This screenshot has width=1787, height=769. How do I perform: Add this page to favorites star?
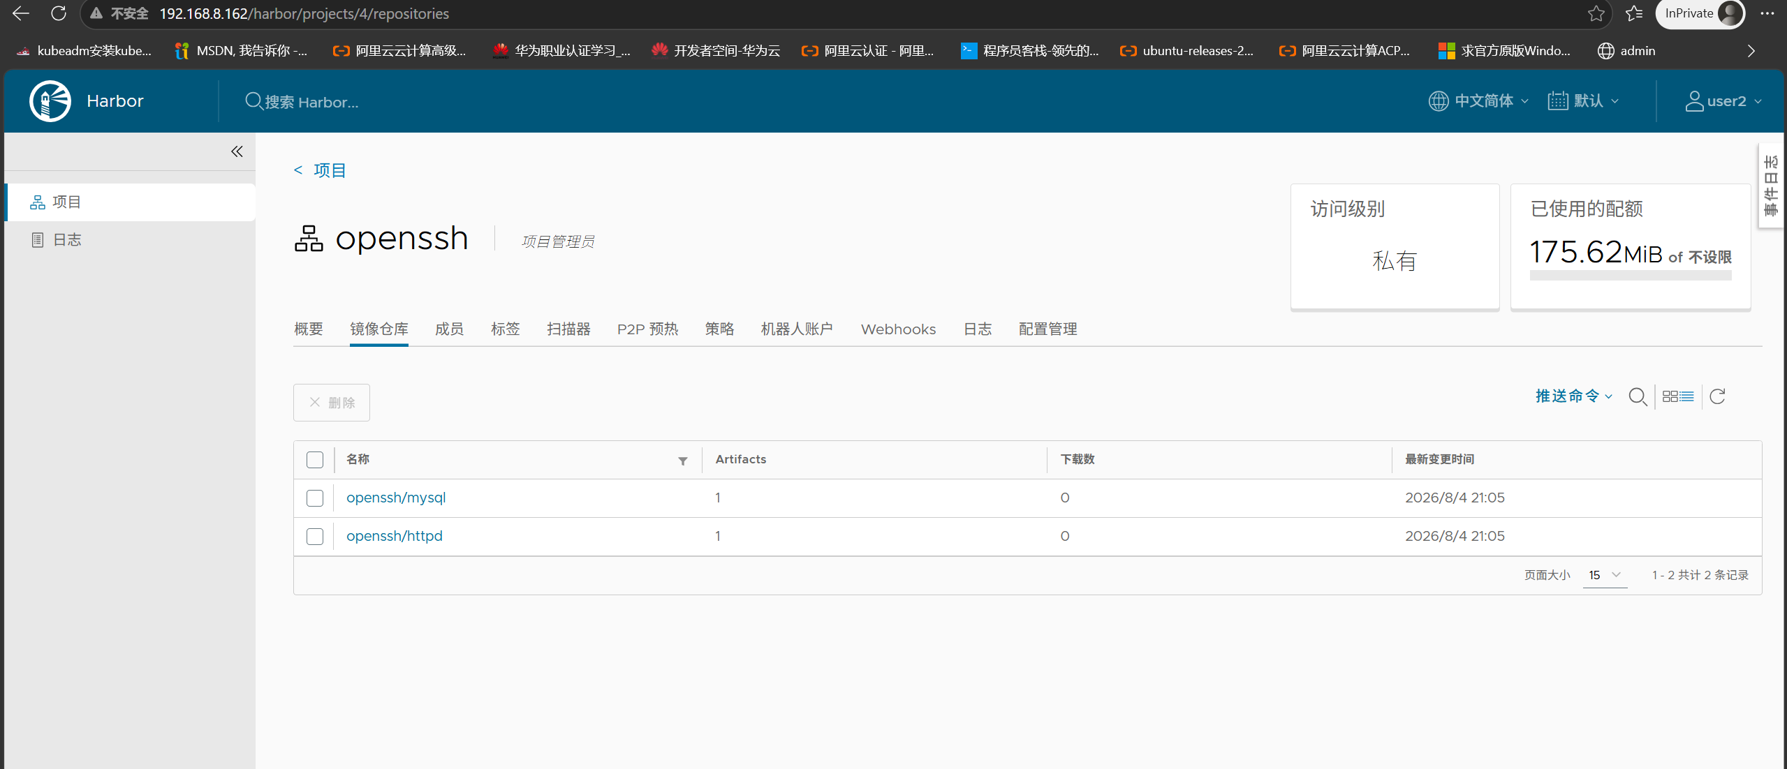point(1596,13)
